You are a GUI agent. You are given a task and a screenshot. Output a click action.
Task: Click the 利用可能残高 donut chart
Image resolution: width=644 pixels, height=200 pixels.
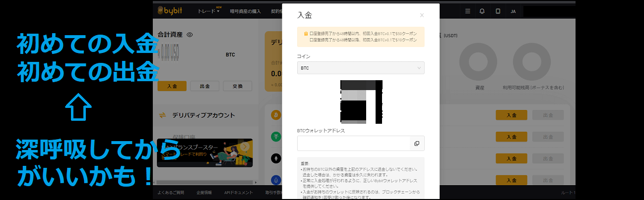(532, 62)
